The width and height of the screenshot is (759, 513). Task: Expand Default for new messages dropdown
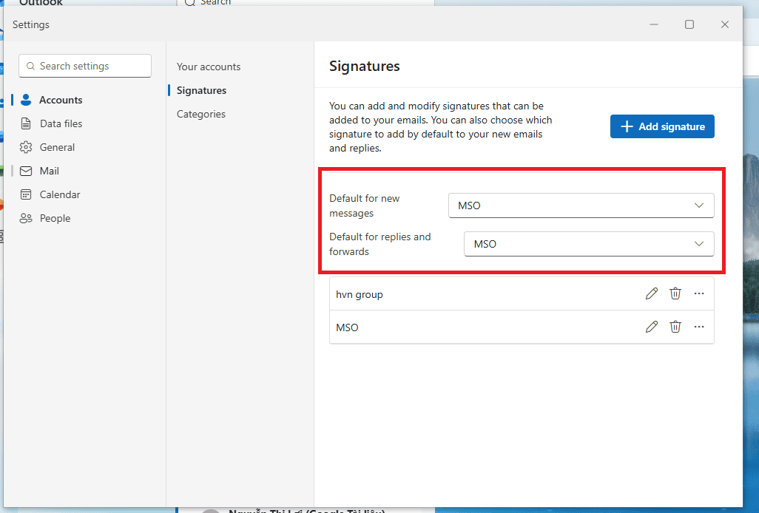[x=581, y=205]
